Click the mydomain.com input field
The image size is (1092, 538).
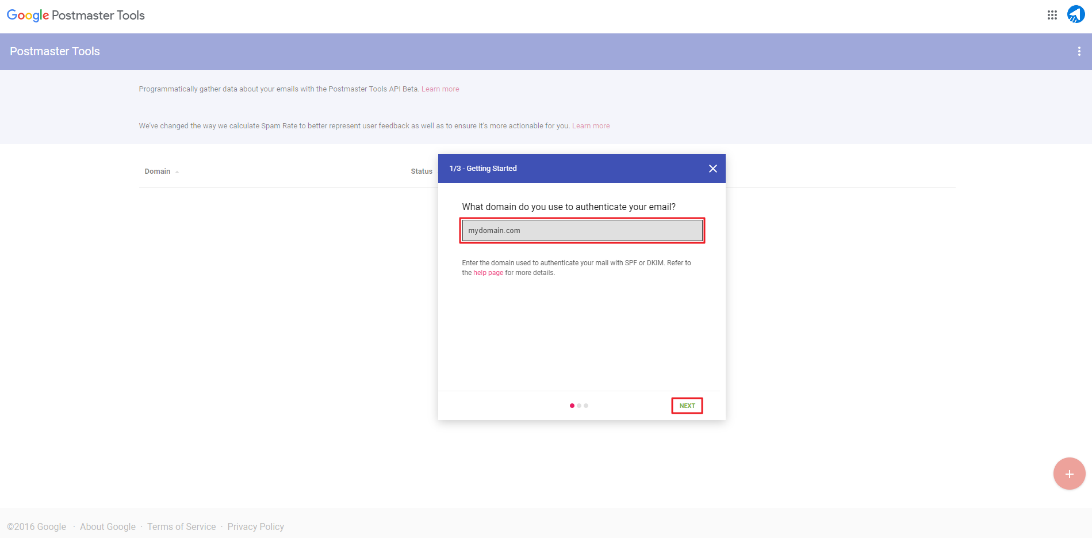pos(581,230)
